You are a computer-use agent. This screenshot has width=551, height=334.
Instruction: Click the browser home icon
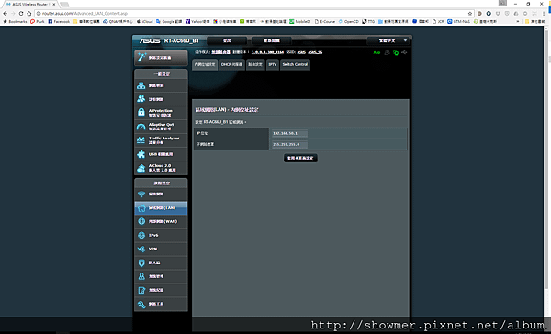29,14
